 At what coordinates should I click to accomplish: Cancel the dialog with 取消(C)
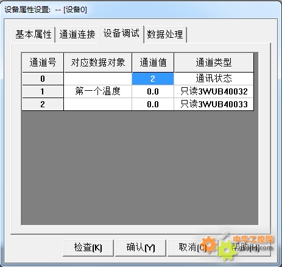click(192, 247)
